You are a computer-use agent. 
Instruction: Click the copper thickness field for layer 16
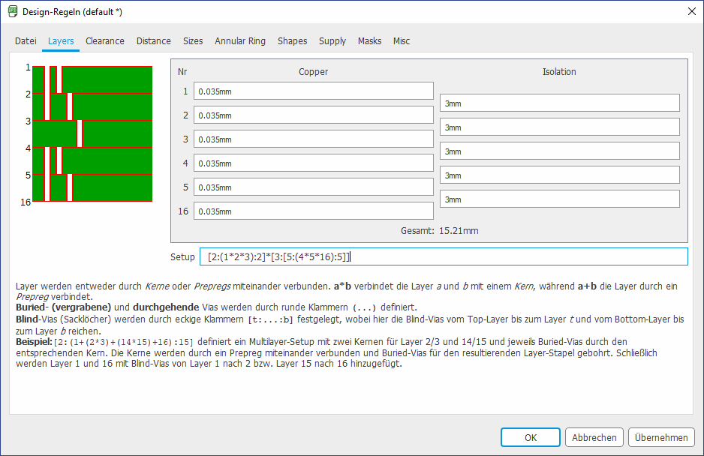pos(314,211)
